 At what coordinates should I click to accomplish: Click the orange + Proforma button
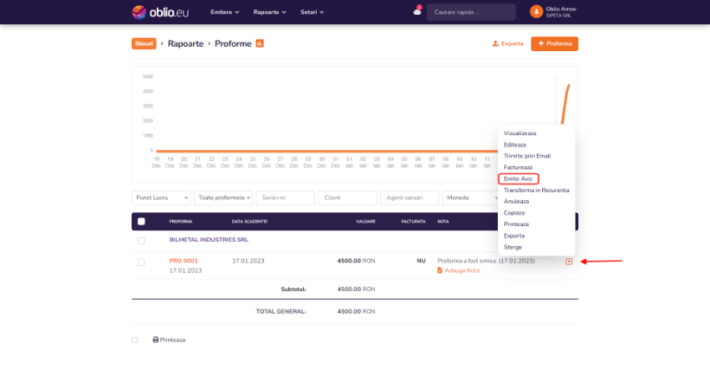click(x=554, y=43)
